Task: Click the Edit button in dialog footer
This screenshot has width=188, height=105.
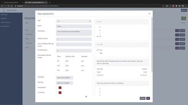Action: click(148, 98)
